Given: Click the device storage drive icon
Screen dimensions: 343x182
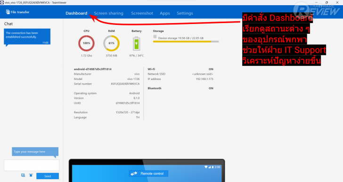Looking at the screenshot, I should tap(155, 37).
